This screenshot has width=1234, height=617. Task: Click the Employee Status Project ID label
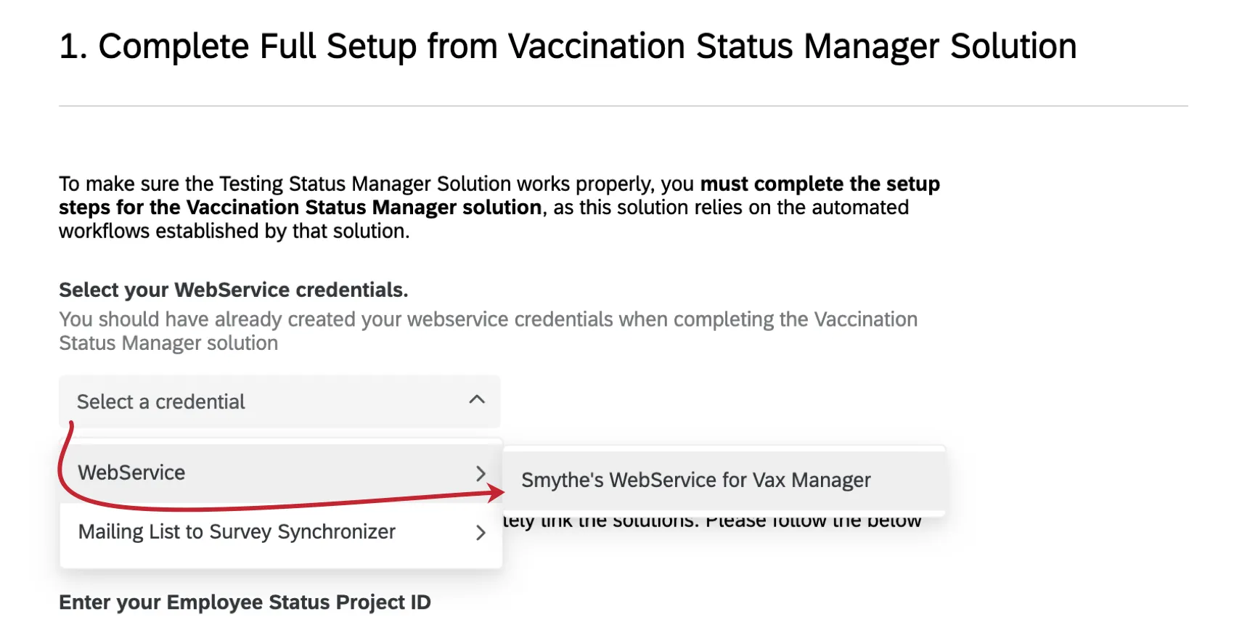coord(245,602)
